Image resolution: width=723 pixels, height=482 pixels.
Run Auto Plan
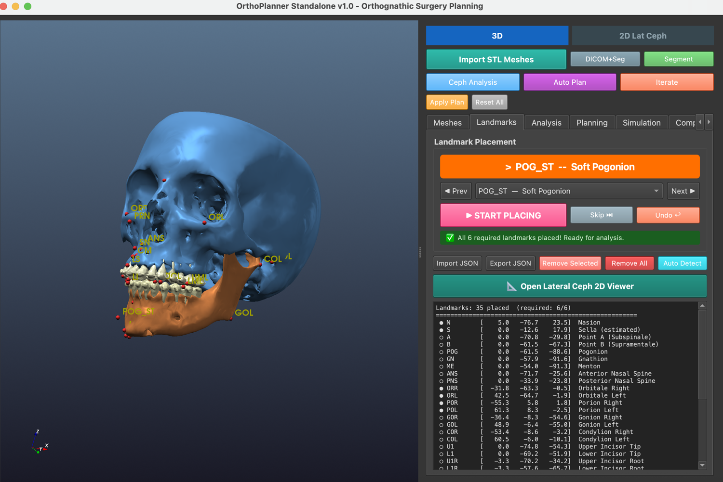pos(570,82)
